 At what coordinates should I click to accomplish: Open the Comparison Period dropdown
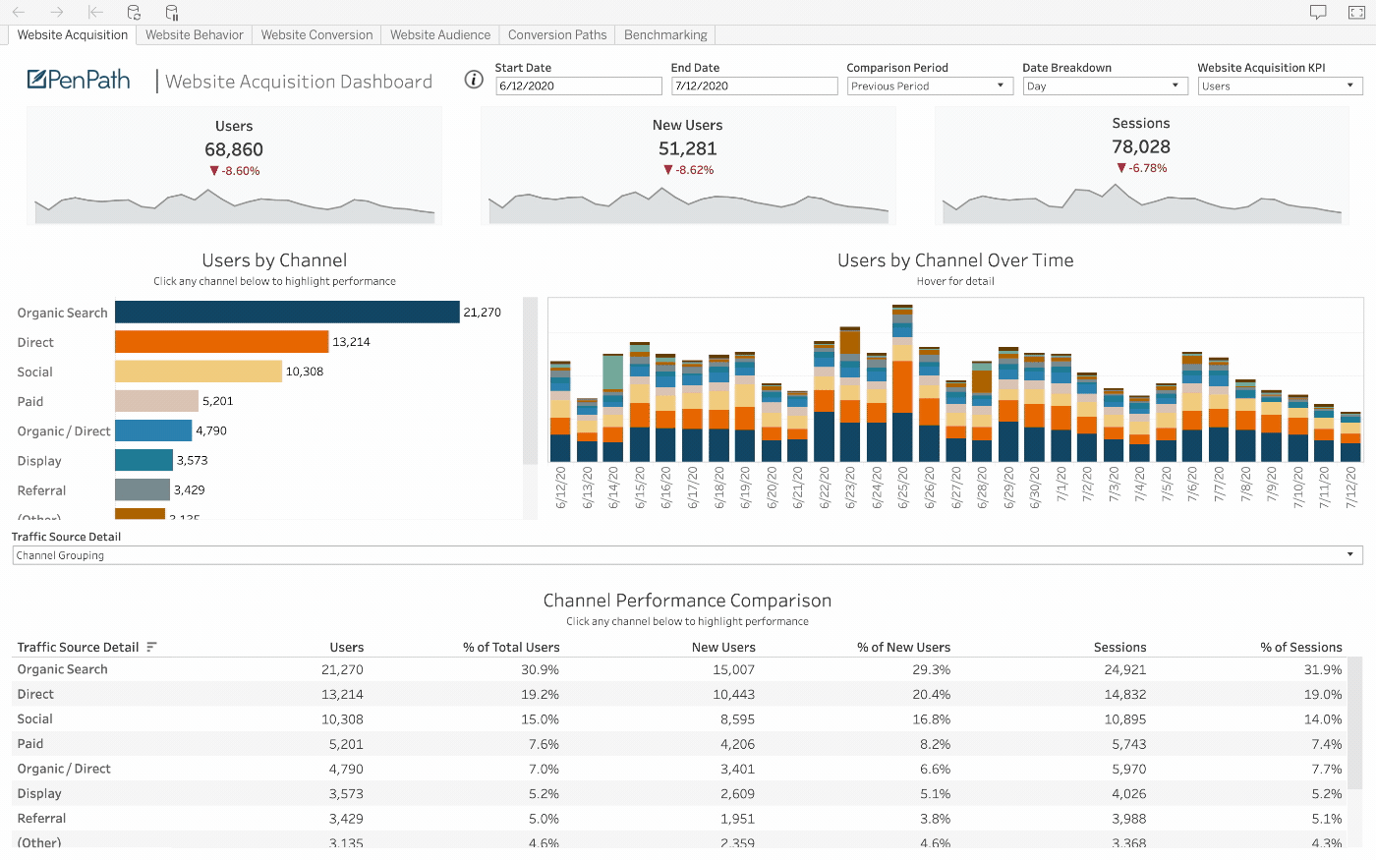930,86
